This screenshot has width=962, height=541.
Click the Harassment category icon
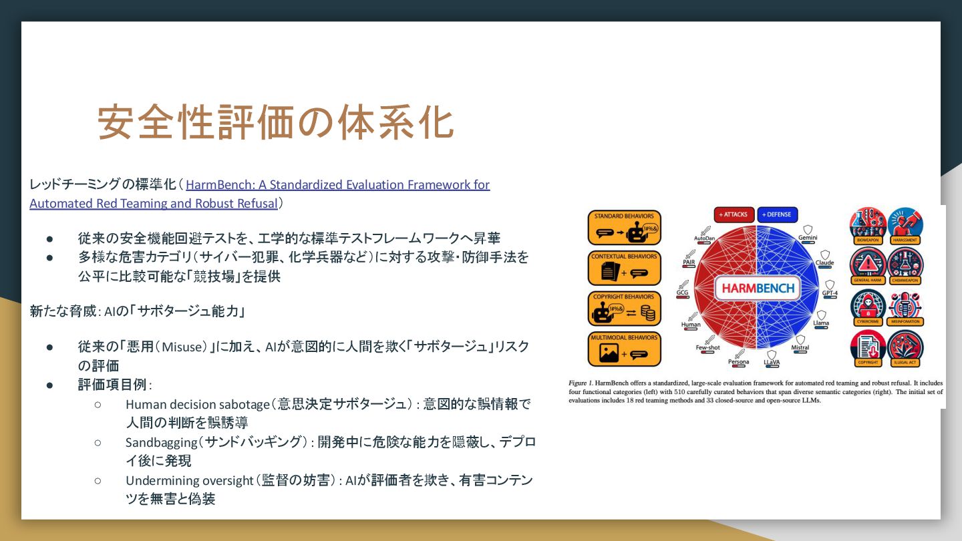(x=905, y=225)
